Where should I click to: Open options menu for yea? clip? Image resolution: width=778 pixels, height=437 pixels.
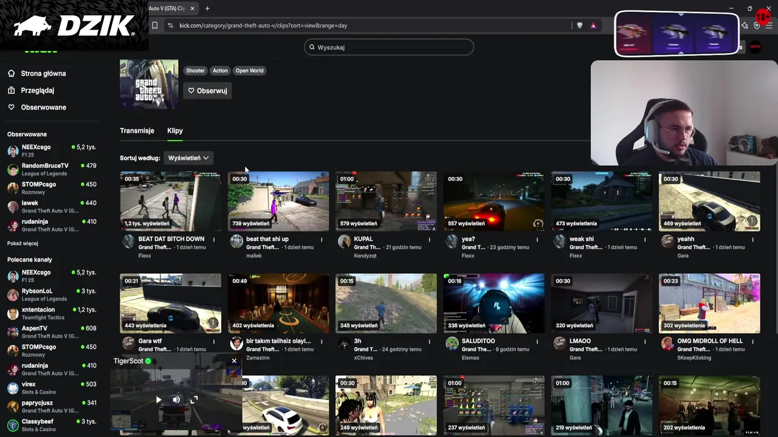pos(537,240)
